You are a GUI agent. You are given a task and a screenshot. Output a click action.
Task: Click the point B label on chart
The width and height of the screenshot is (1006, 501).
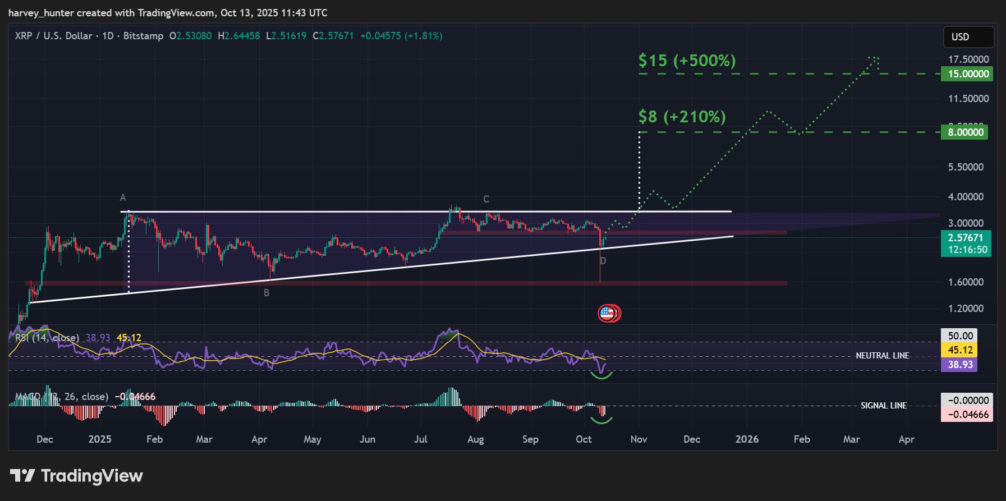pos(267,293)
